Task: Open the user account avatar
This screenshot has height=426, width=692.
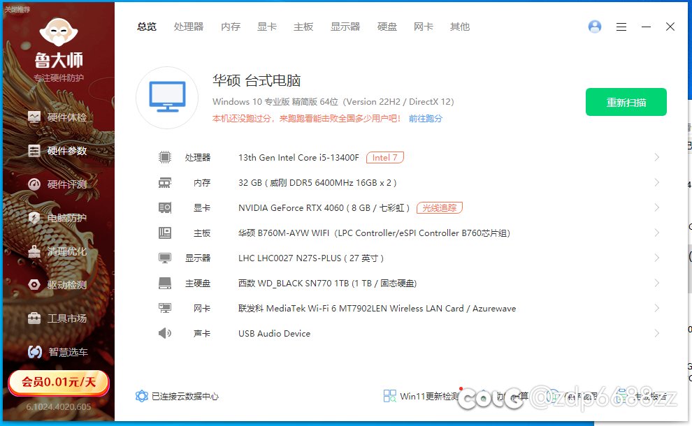Action: click(594, 27)
